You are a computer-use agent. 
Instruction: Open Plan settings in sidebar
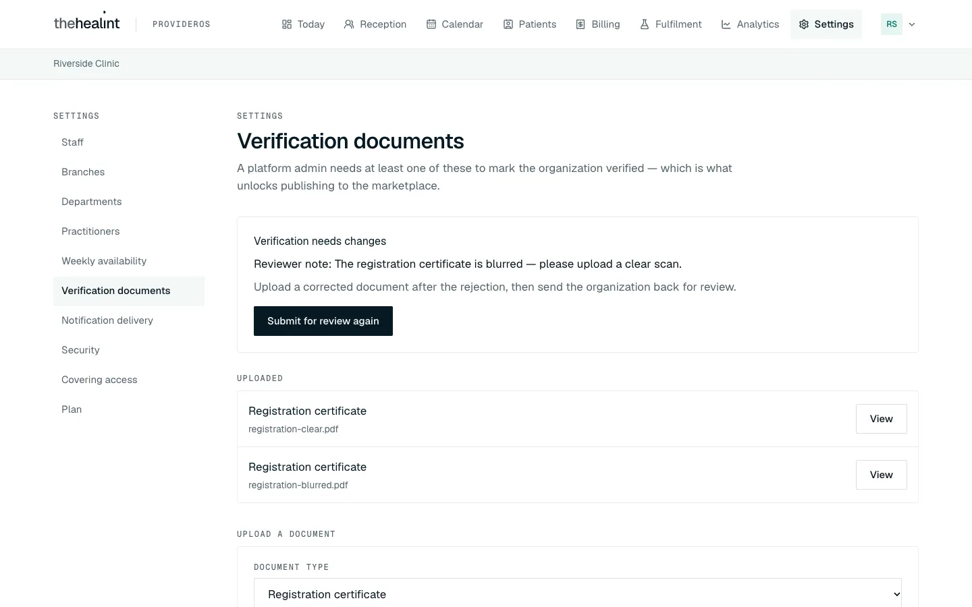point(129,409)
